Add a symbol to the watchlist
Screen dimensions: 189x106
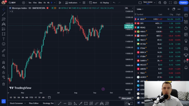pyautogui.click(x=168, y=9)
